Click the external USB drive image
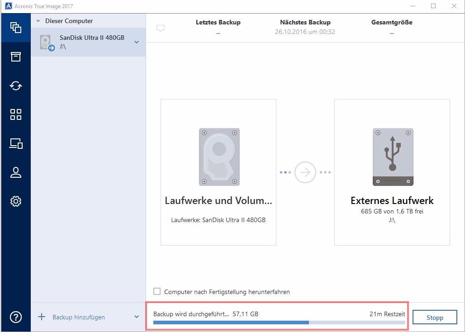Image resolution: width=465 pixels, height=332 pixels. click(393, 157)
